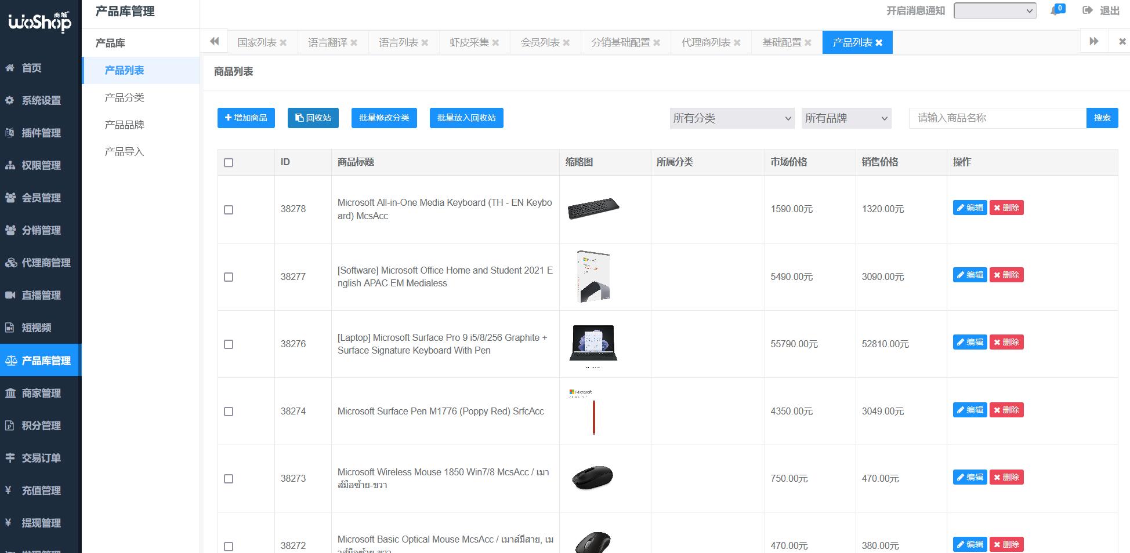
Task: Click the 搜索 search button
Action: tap(1102, 118)
